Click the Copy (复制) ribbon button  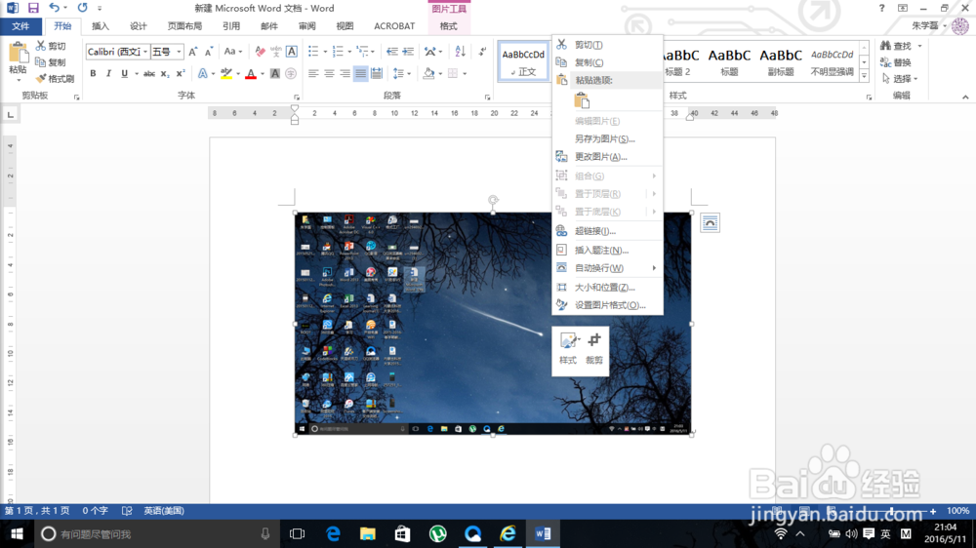click(51, 62)
